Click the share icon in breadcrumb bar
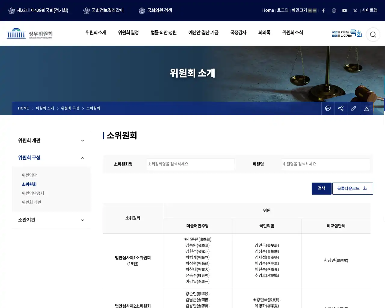 (341, 108)
